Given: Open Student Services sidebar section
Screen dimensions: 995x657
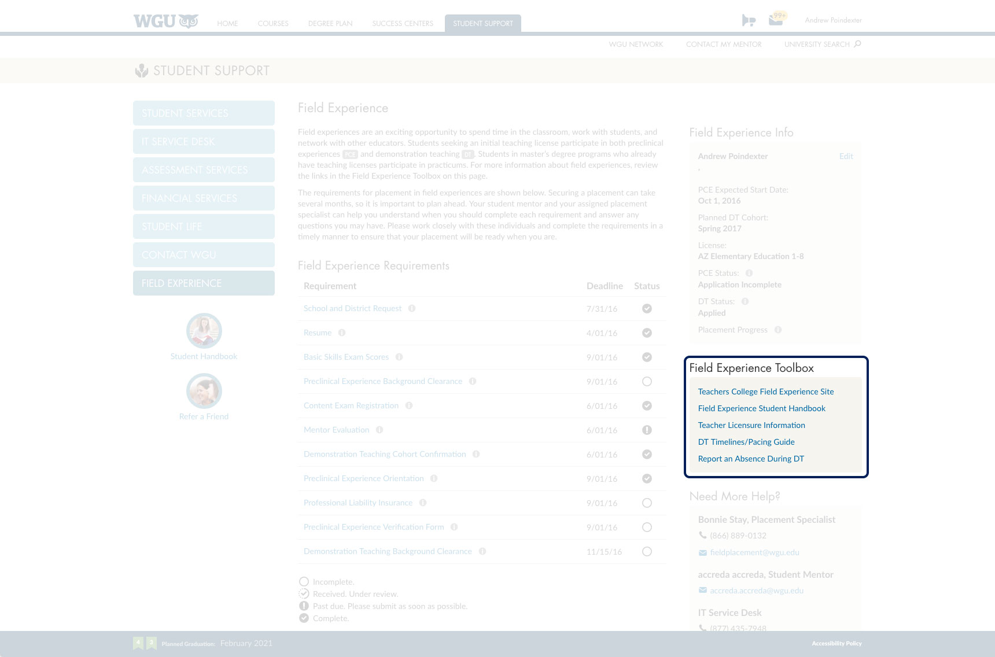Looking at the screenshot, I should [204, 113].
